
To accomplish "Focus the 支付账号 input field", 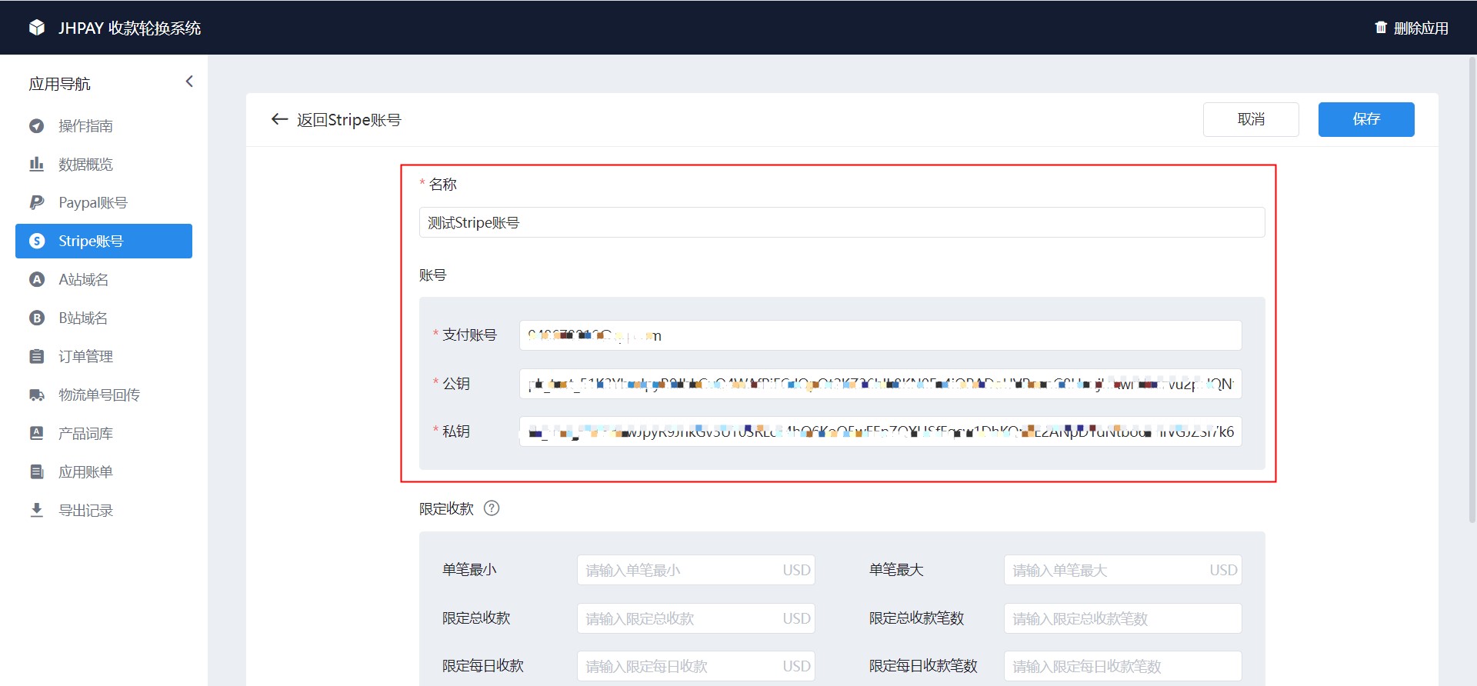I will click(x=880, y=335).
